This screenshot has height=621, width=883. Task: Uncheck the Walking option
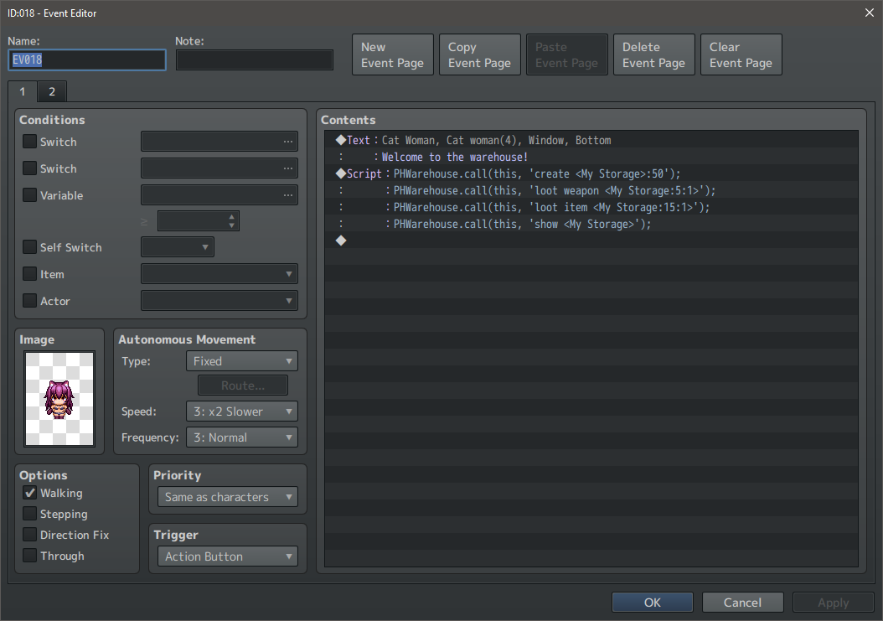(30, 493)
